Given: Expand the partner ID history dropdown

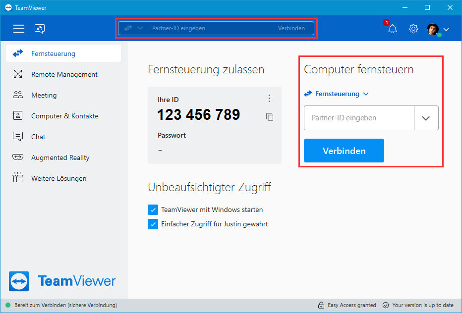Looking at the screenshot, I should [426, 118].
